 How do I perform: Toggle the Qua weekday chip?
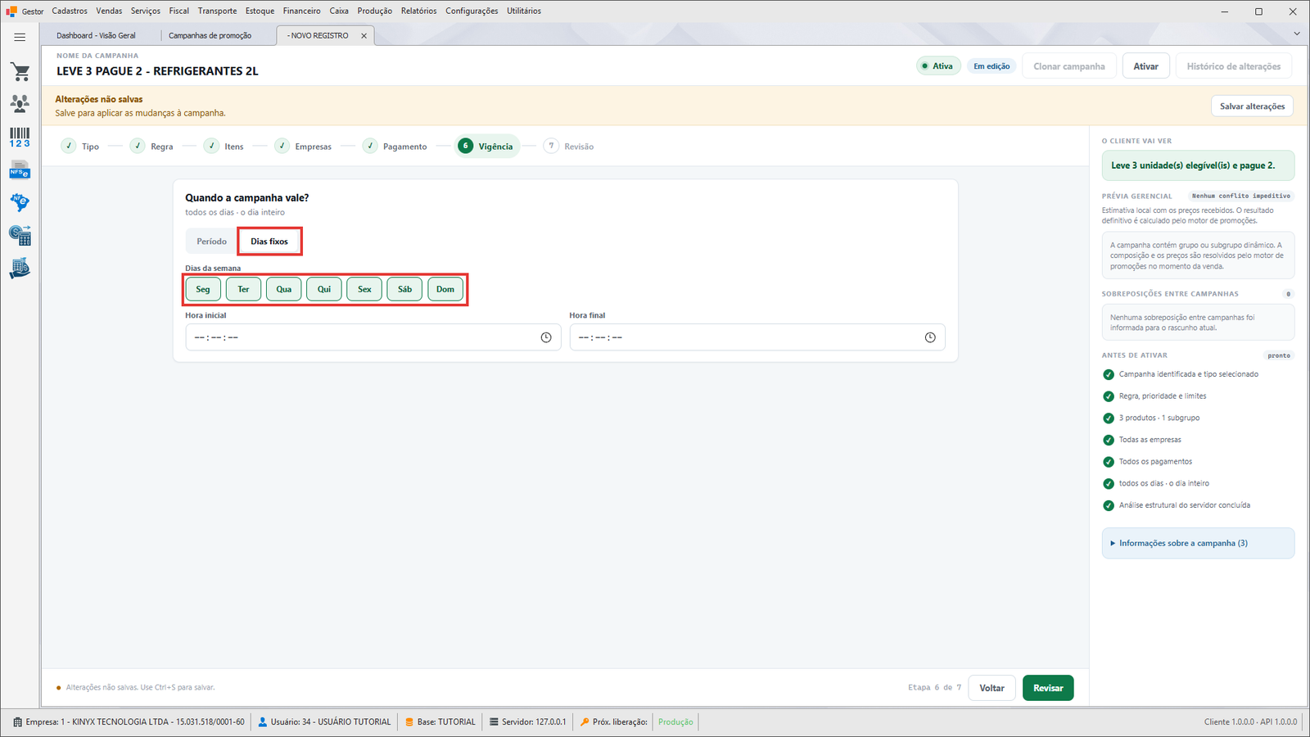point(284,289)
